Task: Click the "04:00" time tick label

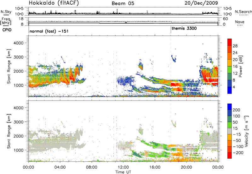Action: tap(60, 167)
